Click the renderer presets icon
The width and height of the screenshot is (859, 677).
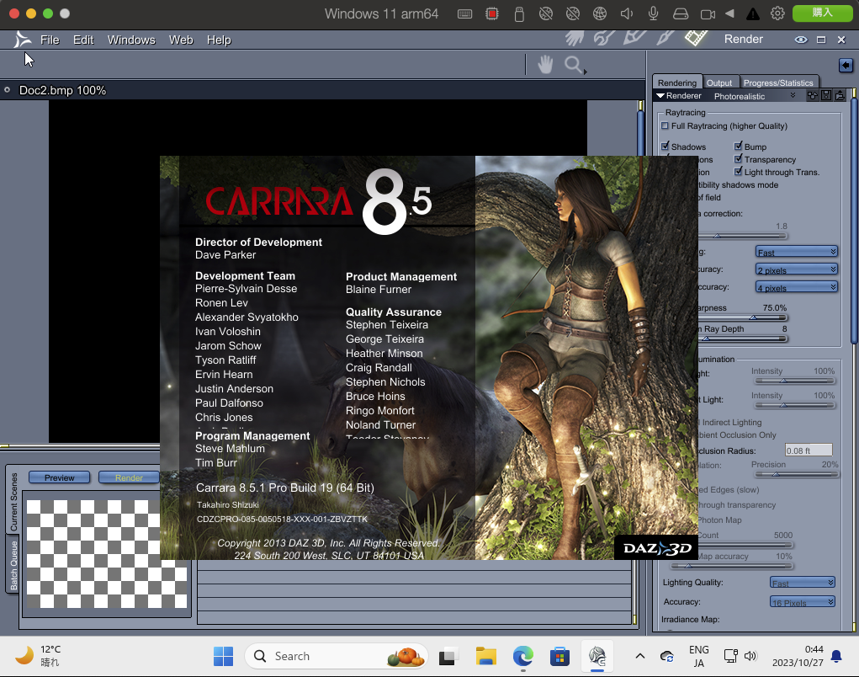[x=813, y=96]
